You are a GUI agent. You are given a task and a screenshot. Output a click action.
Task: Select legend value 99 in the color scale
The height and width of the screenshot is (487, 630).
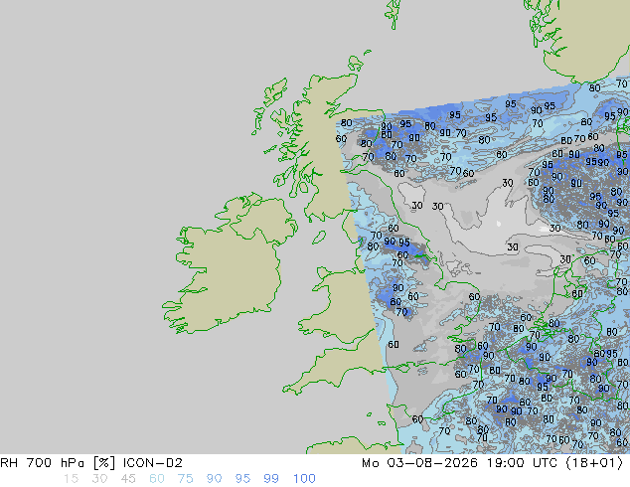pos(271,479)
